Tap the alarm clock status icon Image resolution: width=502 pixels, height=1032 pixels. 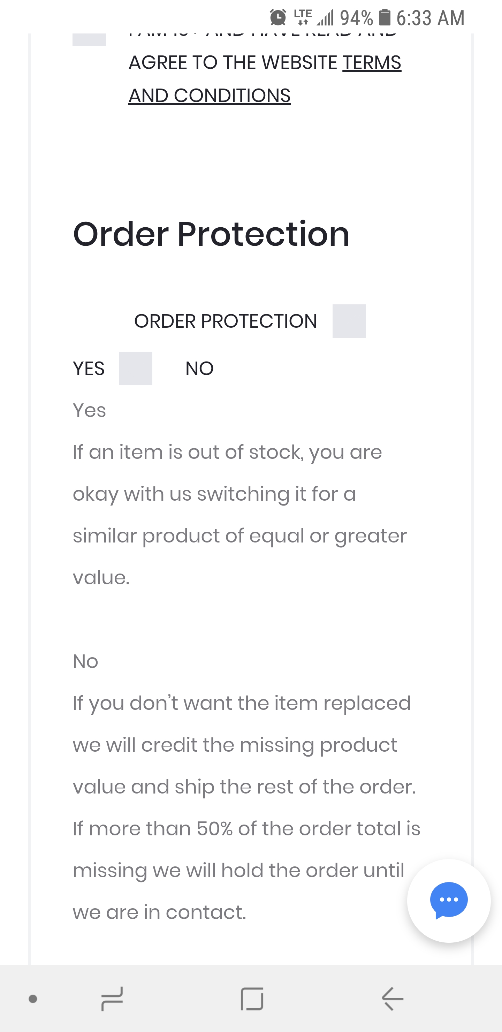(x=277, y=18)
